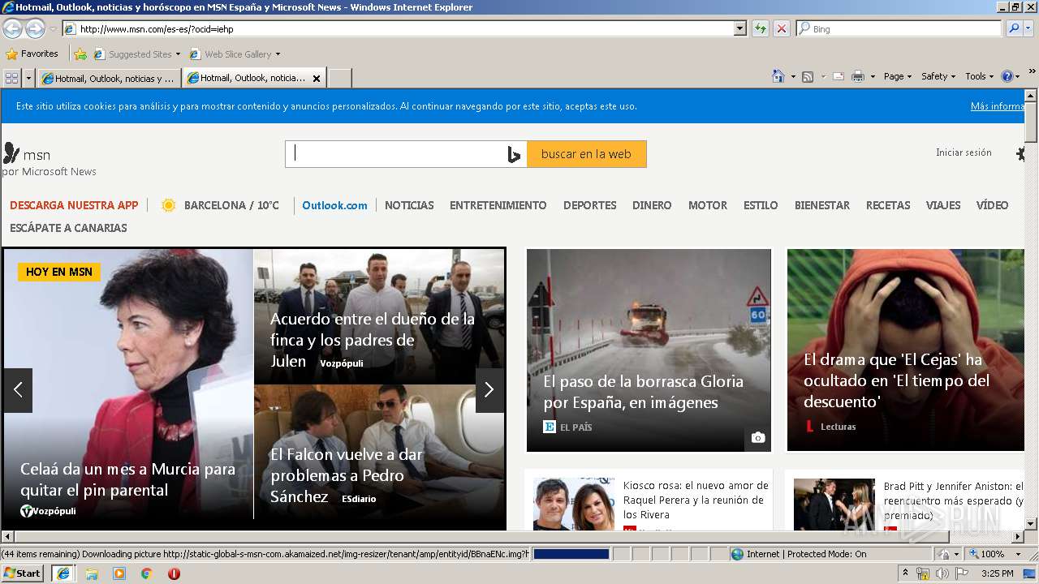Click the Help question mark icon
This screenshot has width=1039, height=584.
click(1007, 76)
